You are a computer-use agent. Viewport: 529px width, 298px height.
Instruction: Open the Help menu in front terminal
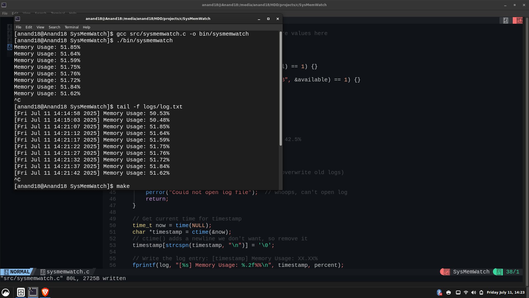(x=87, y=27)
